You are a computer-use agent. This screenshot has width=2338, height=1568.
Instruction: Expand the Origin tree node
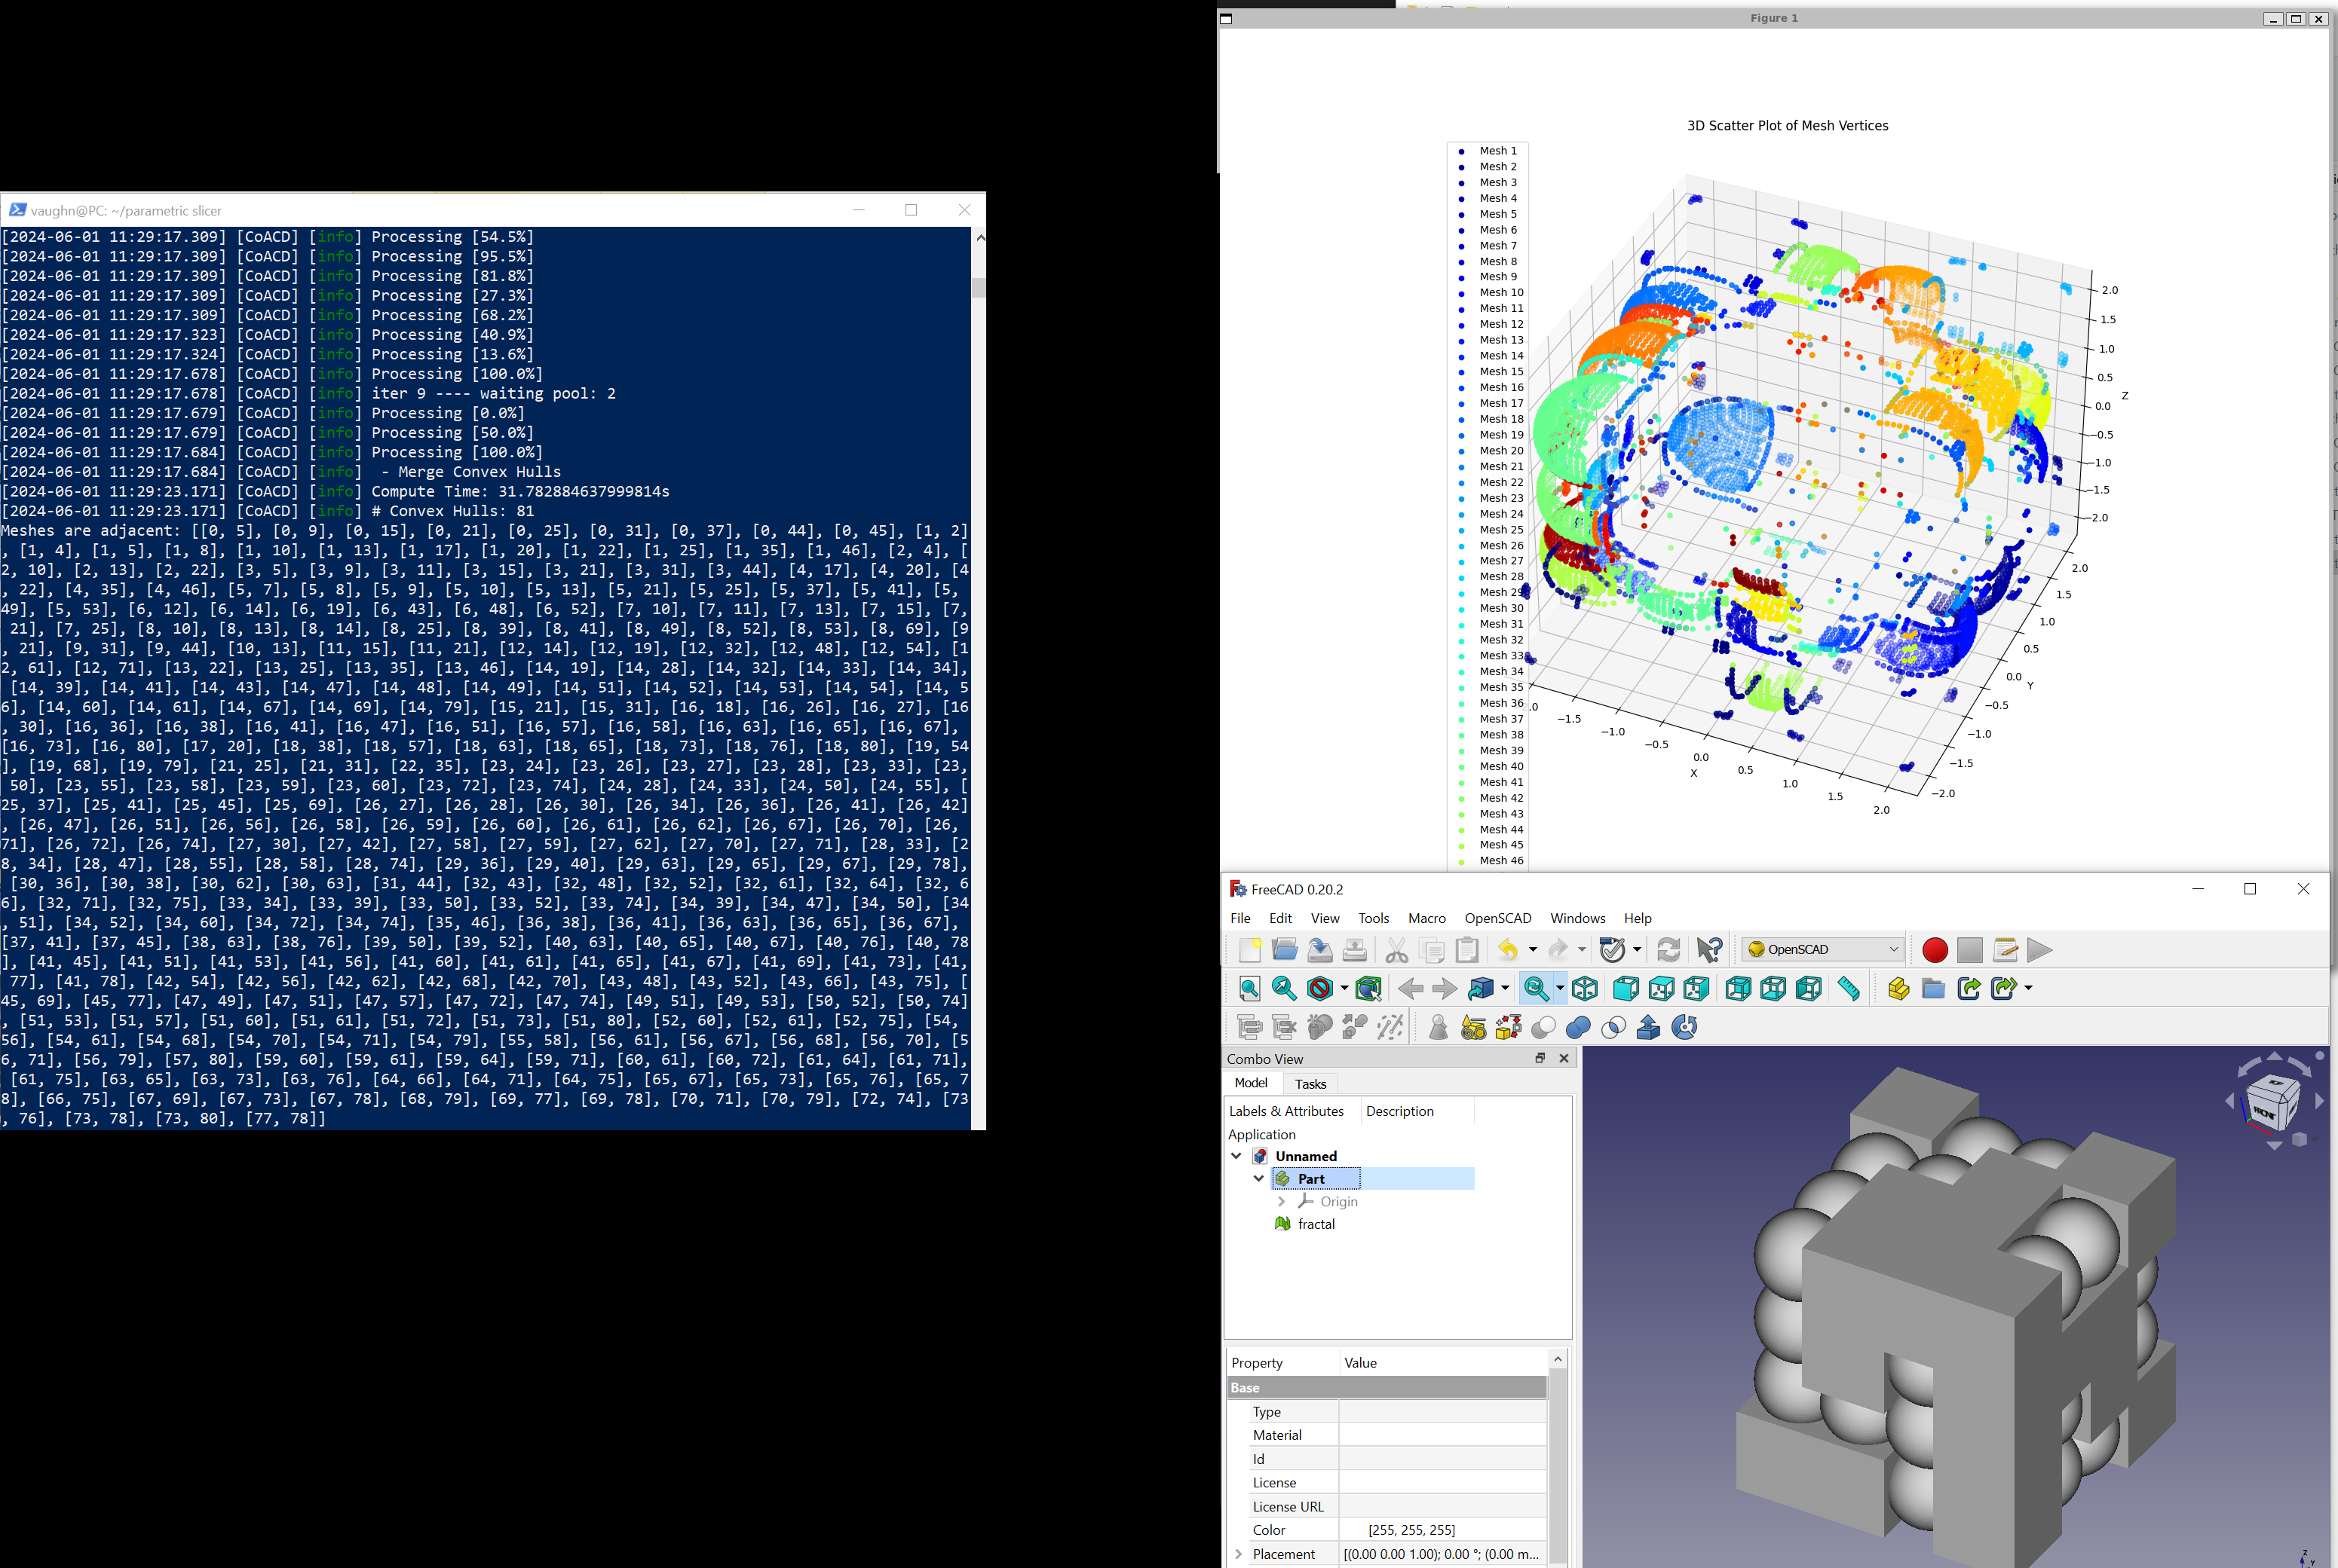pyautogui.click(x=1282, y=1202)
